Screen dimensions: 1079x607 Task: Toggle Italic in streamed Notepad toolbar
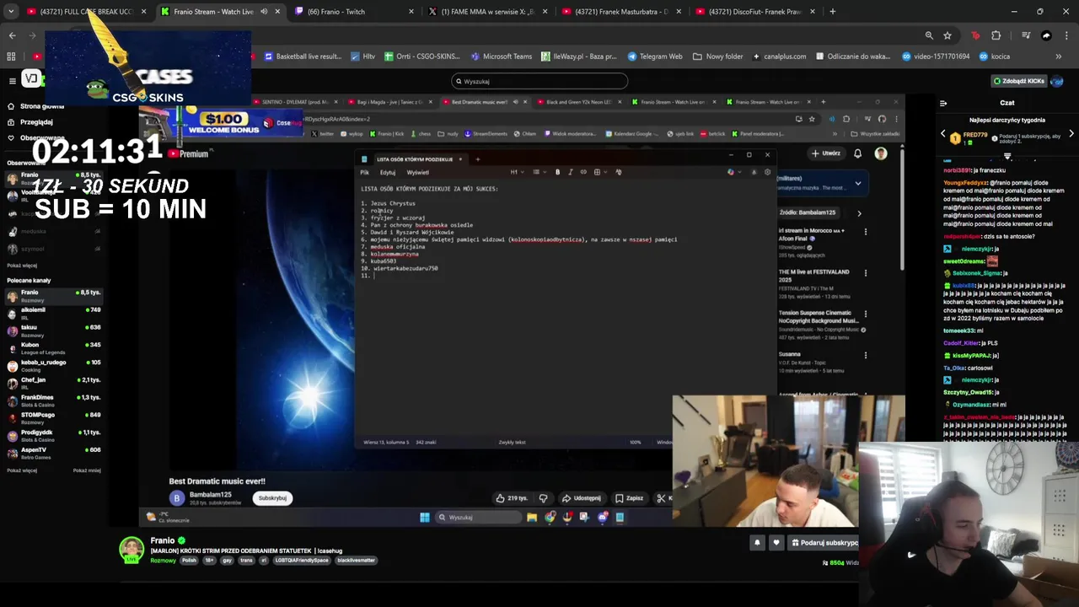pyautogui.click(x=570, y=172)
